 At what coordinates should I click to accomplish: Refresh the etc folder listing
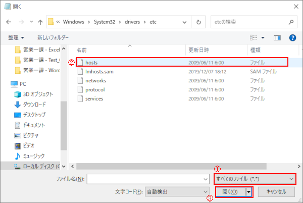[x=198, y=22]
